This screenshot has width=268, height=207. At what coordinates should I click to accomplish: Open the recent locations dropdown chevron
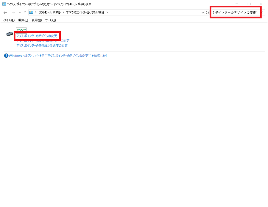click(19, 12)
